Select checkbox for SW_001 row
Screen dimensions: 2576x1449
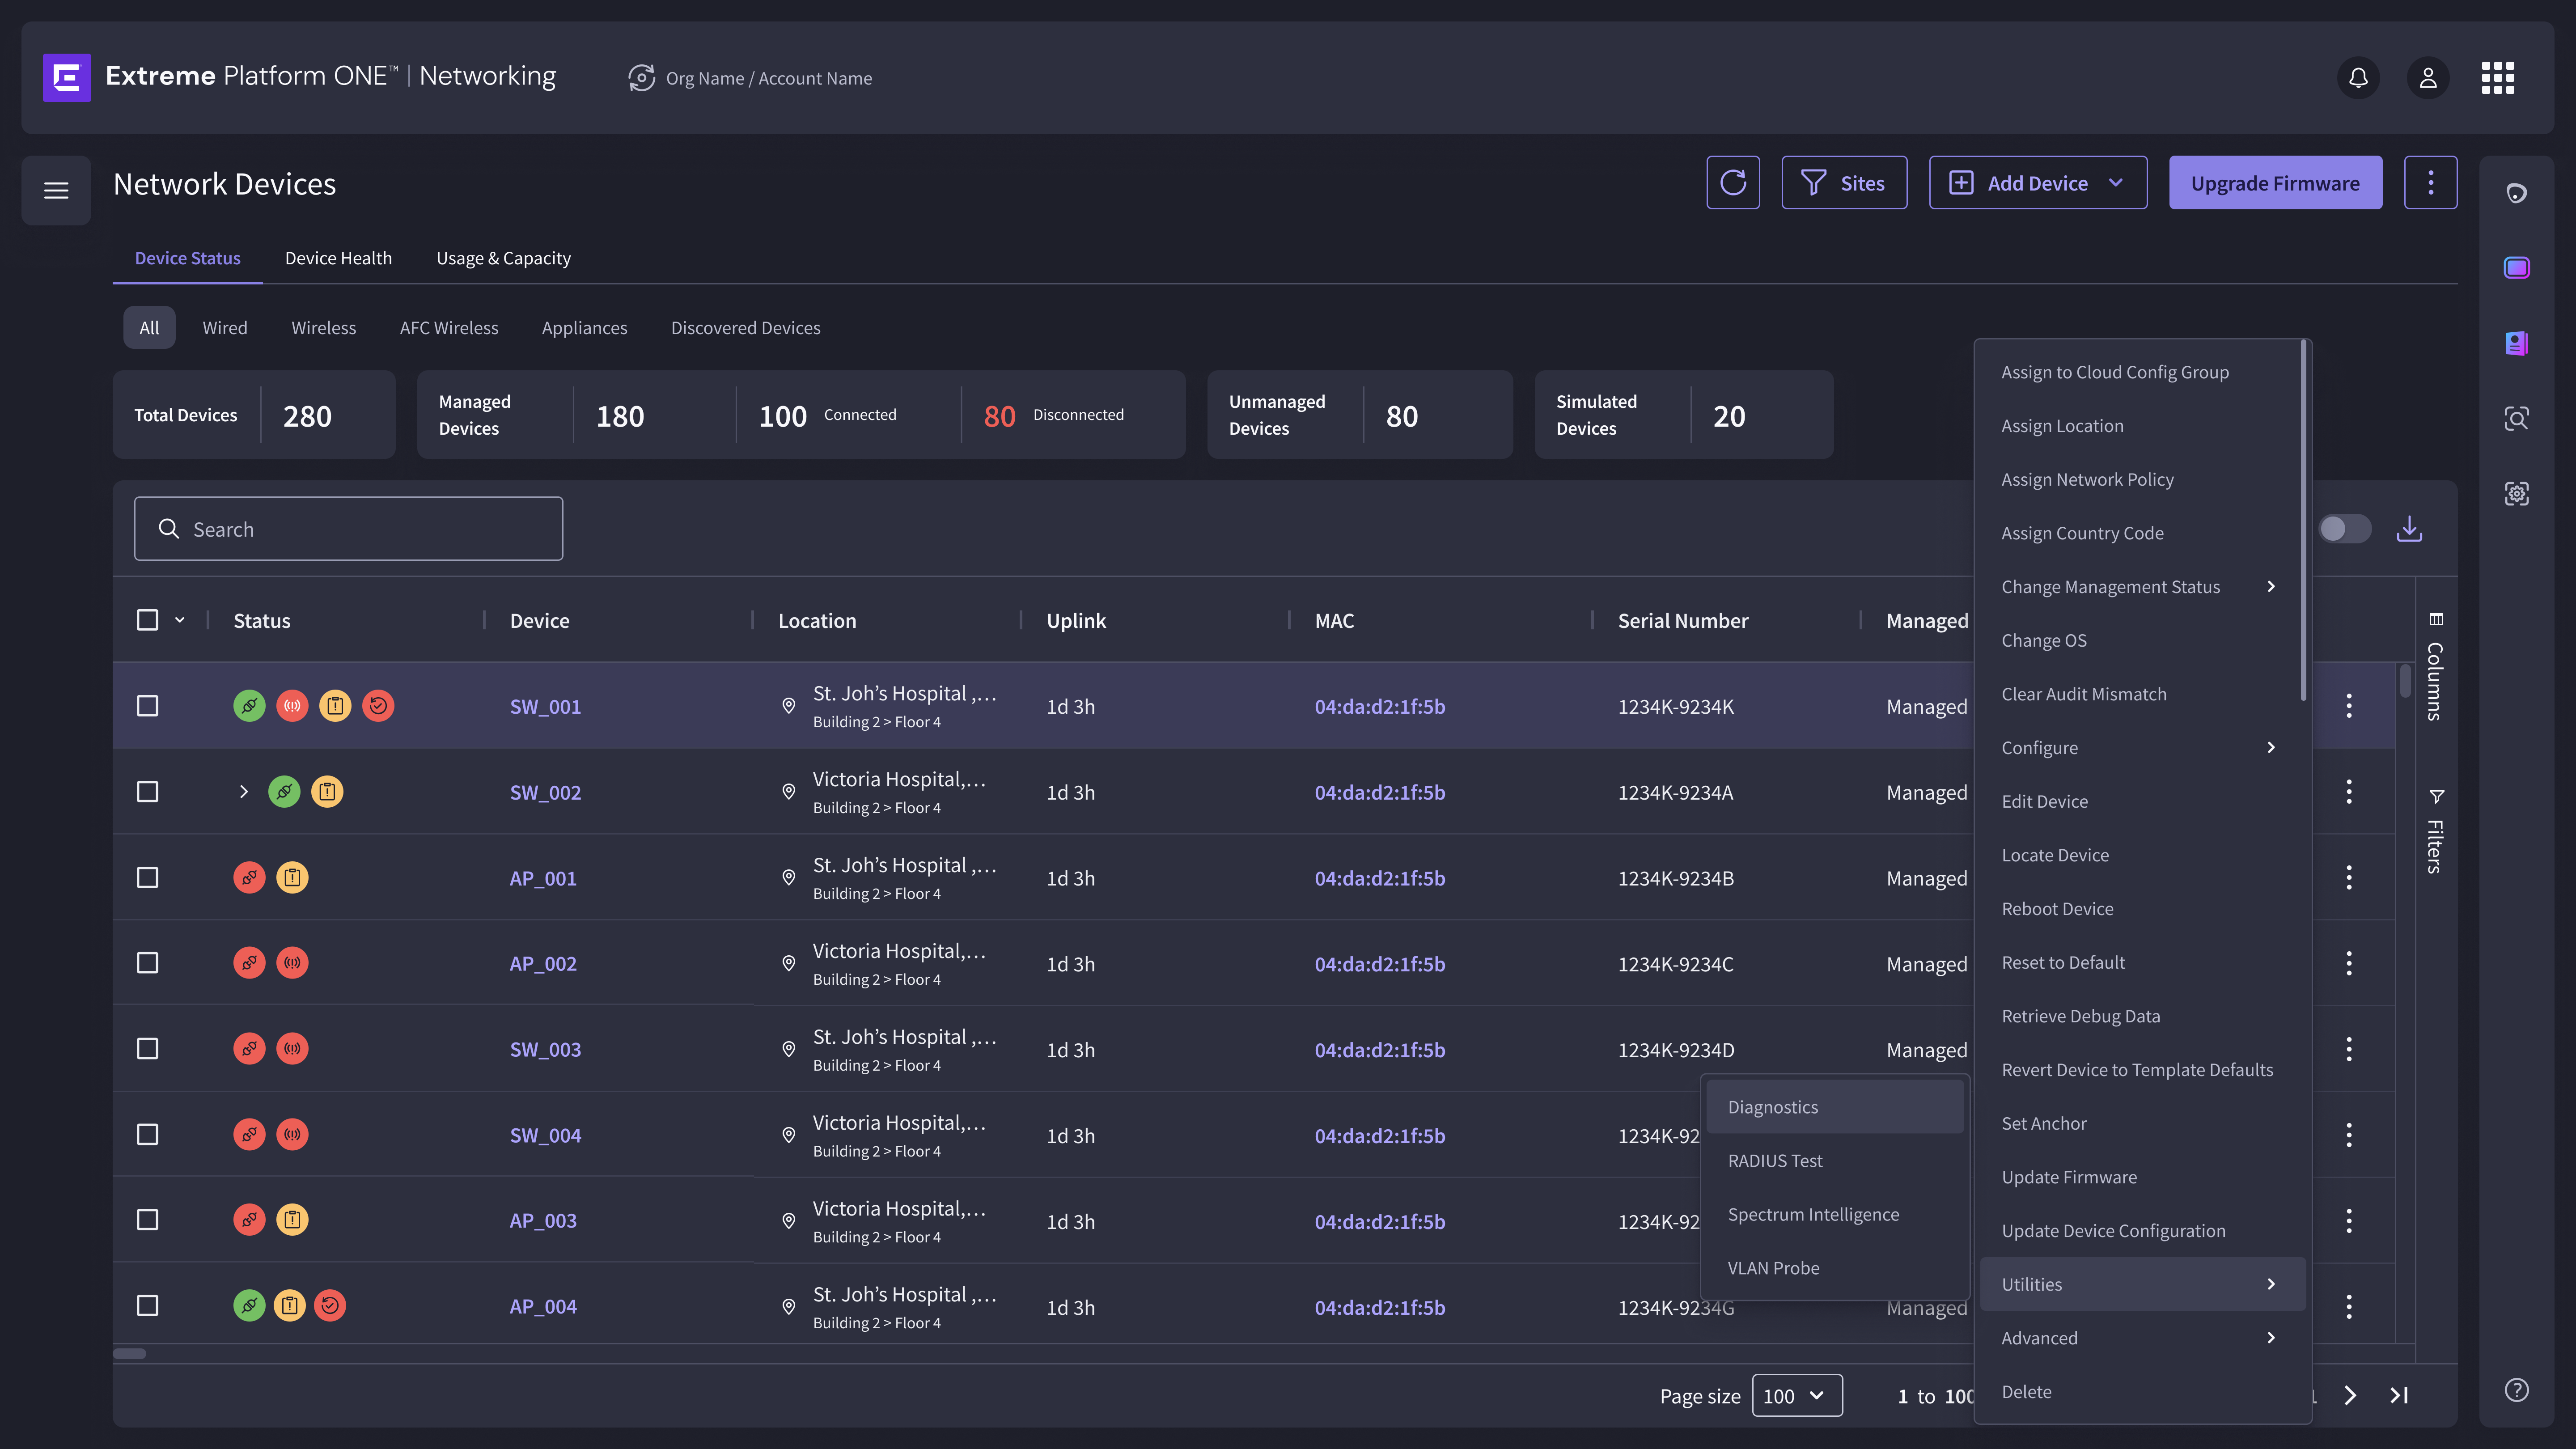tap(147, 706)
